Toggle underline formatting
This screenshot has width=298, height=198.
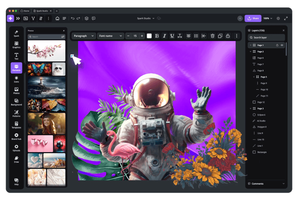click(x=172, y=36)
